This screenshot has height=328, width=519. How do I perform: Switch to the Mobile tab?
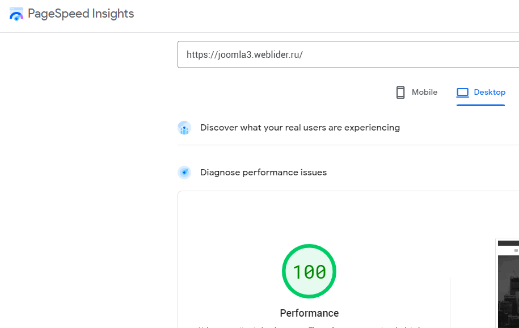[x=424, y=92]
